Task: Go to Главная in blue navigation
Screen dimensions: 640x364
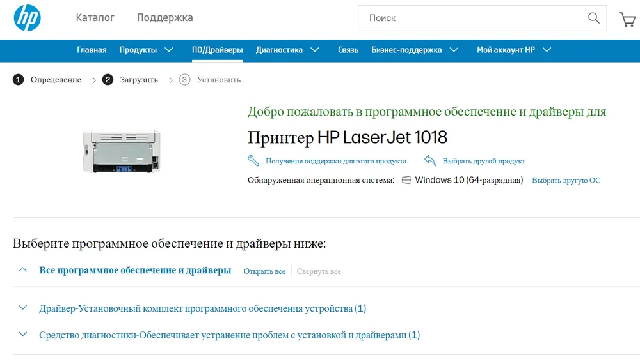Action: 92,50
